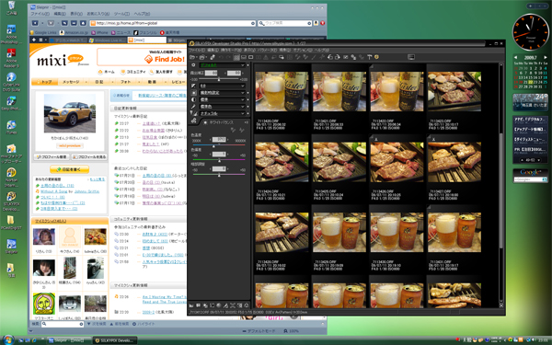Click the white balance icon beside 撮影時設定 dropdown
Image resolution: width=552 pixels, height=345 pixels.
(193, 93)
